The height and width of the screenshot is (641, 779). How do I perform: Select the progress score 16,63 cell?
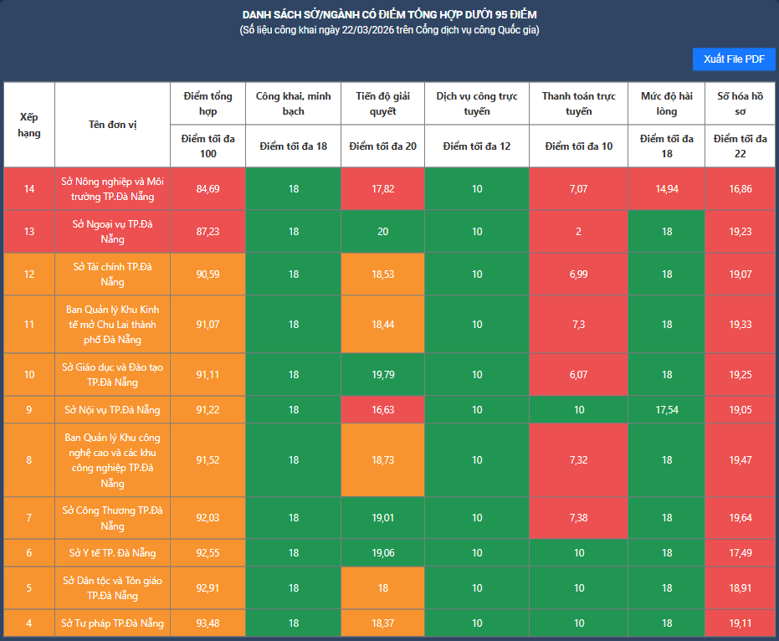(x=382, y=410)
